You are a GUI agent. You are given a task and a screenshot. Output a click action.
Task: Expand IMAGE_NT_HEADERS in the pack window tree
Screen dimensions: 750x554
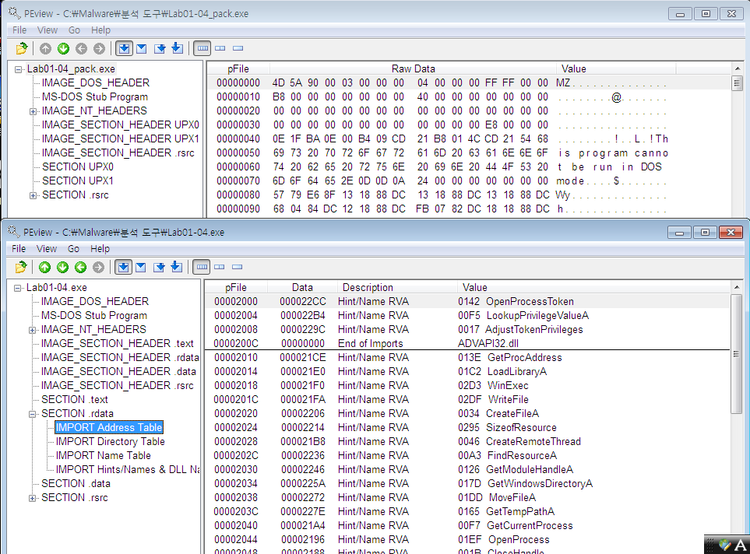(x=33, y=112)
